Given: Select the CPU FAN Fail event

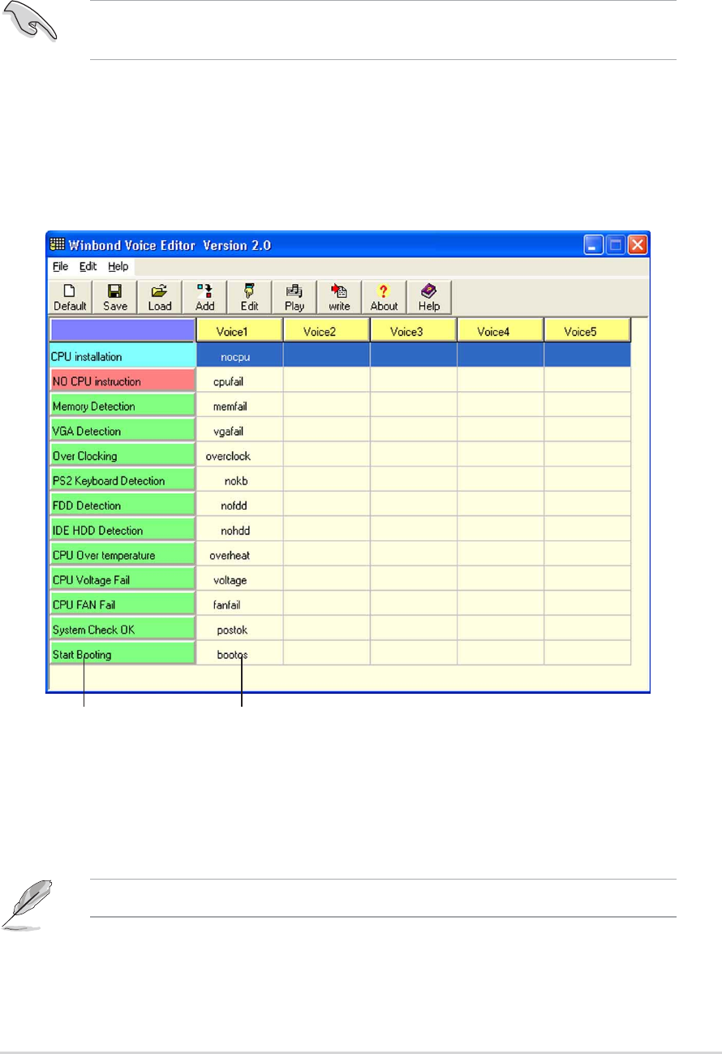Looking at the screenshot, I should pyautogui.click(x=122, y=604).
